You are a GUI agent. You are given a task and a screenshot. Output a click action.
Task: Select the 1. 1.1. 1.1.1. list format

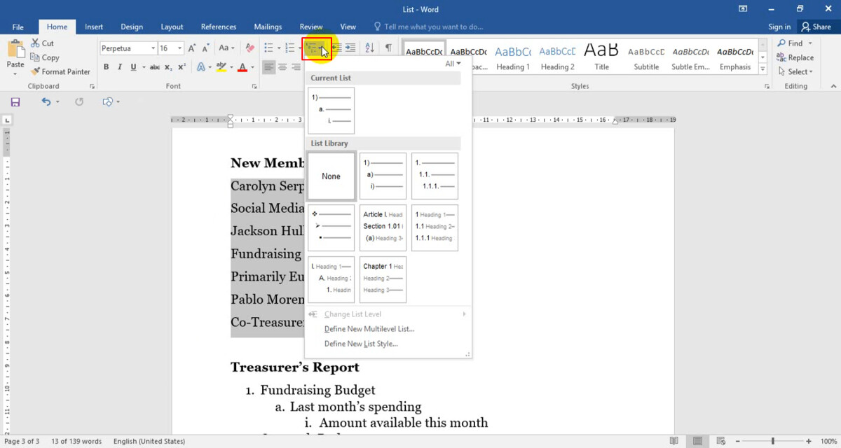tap(435, 176)
